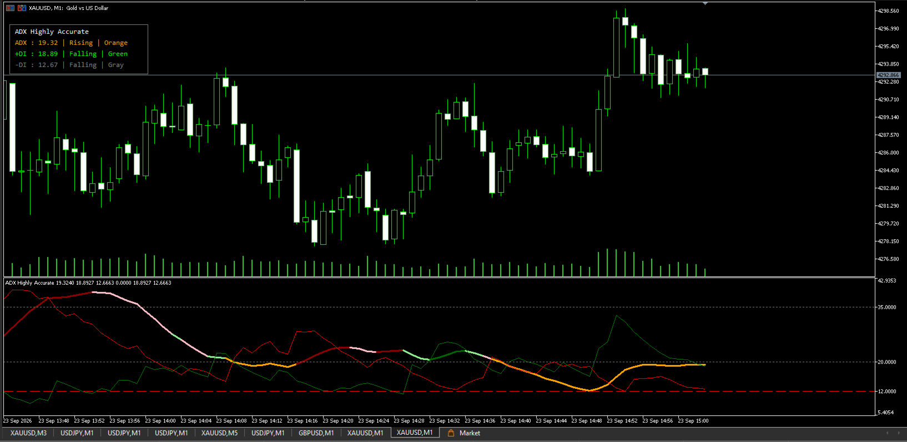Click the Market shopping bag icon
Viewport: 907px width, 442px height.
(451, 433)
